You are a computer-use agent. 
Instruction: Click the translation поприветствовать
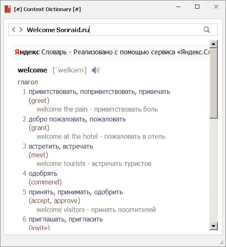coord(107,92)
